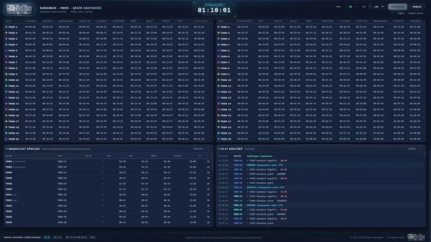Start the simulation with BAŞLAT

pos(397,7)
